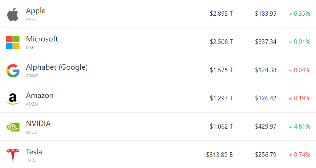The height and width of the screenshot is (168, 316).
Task: Click the Google G logo
Action: [x=13, y=71]
